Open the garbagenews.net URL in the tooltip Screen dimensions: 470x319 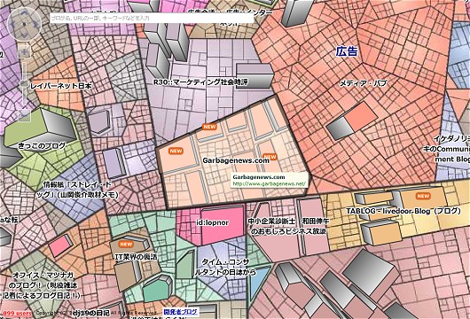point(269,183)
